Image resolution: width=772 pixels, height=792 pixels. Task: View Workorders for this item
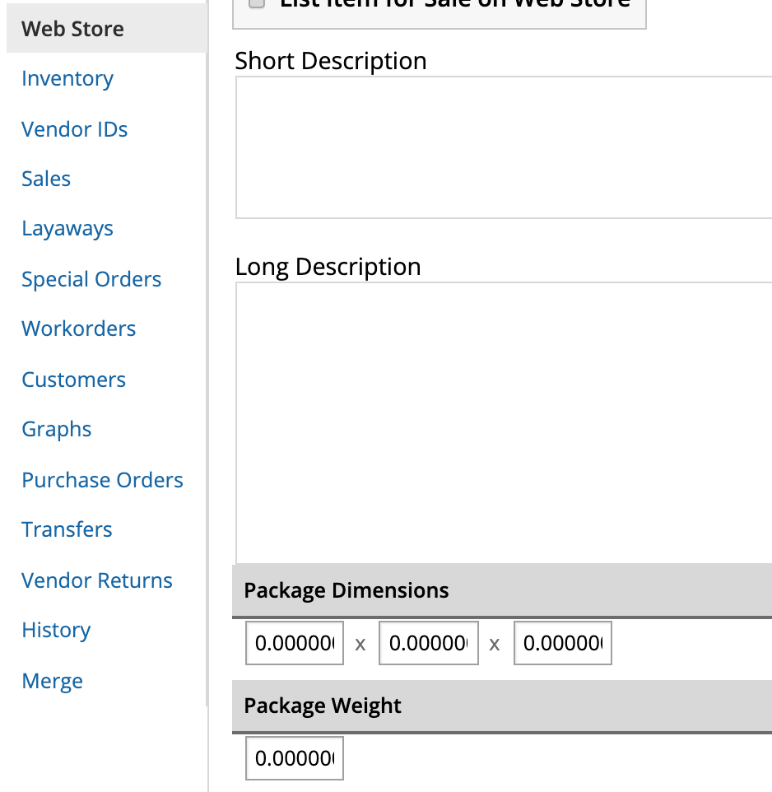(x=78, y=328)
